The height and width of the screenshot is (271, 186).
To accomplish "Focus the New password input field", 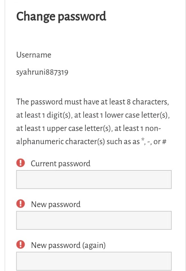I will (94, 220).
